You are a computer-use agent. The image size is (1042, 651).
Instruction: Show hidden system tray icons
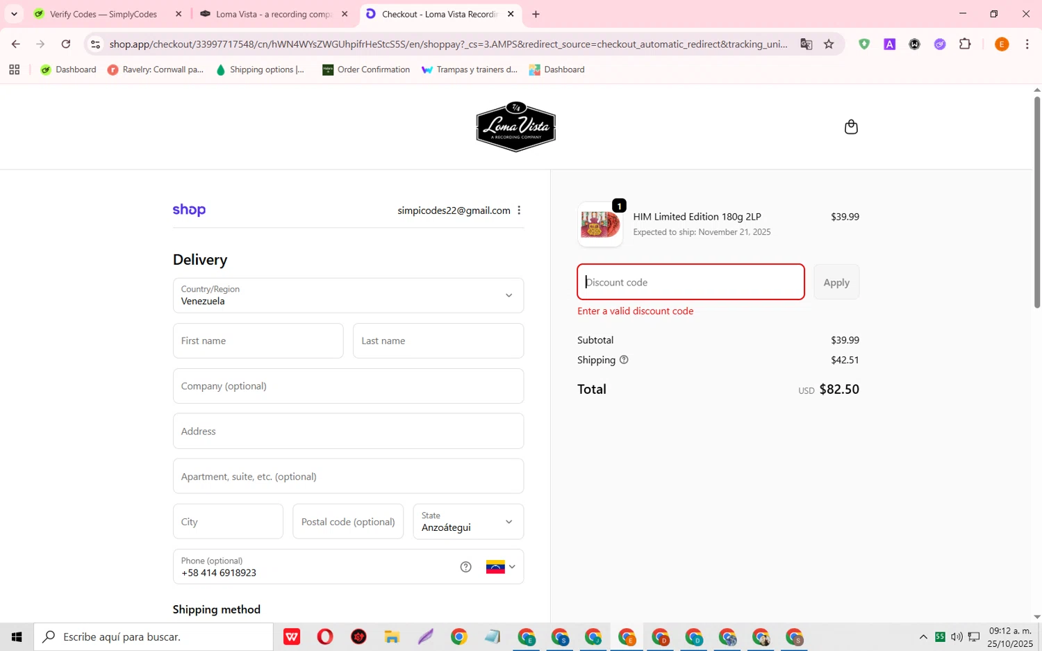click(x=923, y=636)
